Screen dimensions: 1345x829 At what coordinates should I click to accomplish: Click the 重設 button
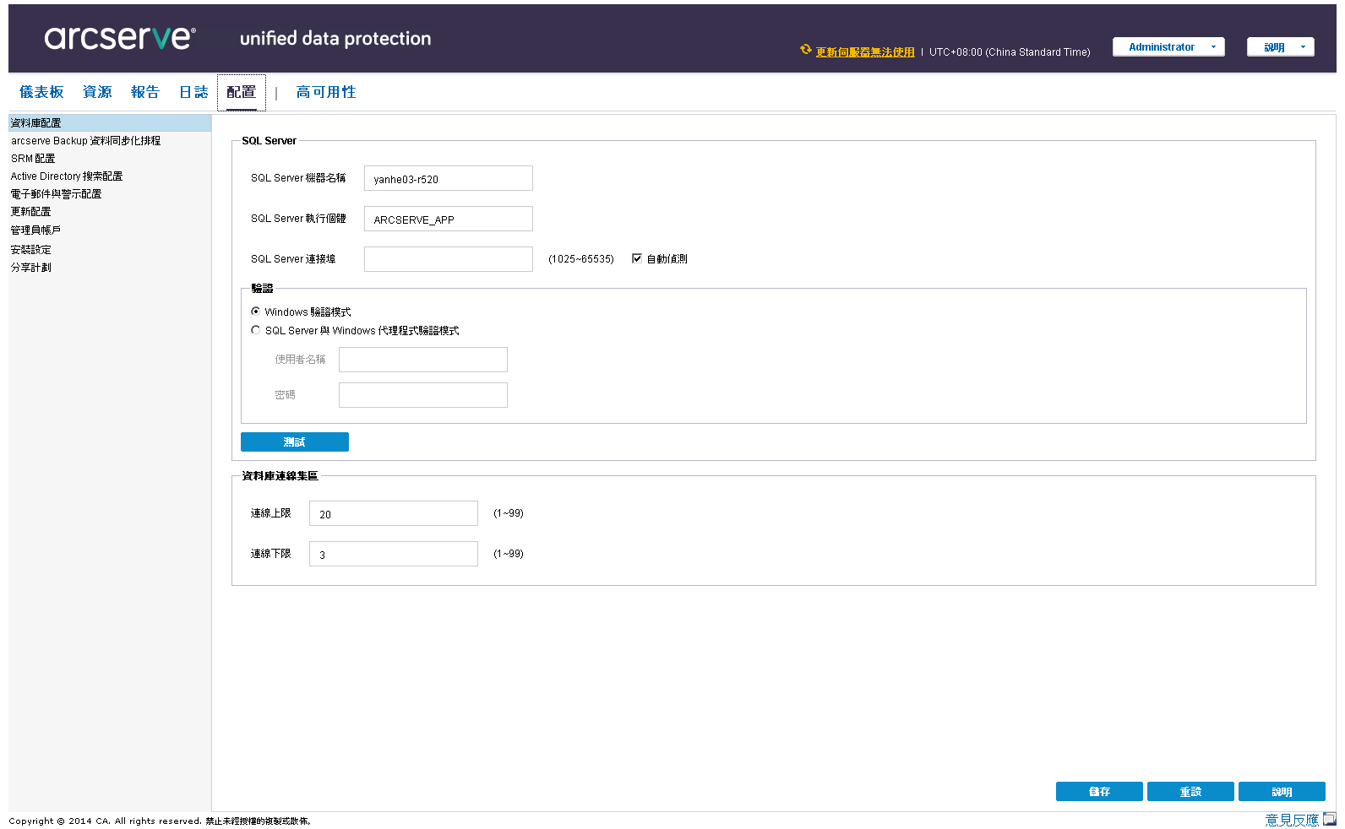1190,792
